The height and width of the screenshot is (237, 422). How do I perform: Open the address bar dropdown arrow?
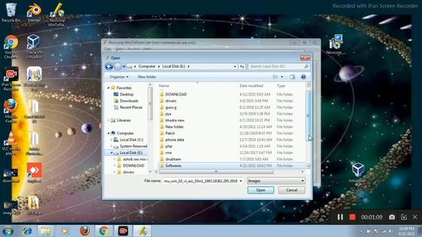coord(235,66)
